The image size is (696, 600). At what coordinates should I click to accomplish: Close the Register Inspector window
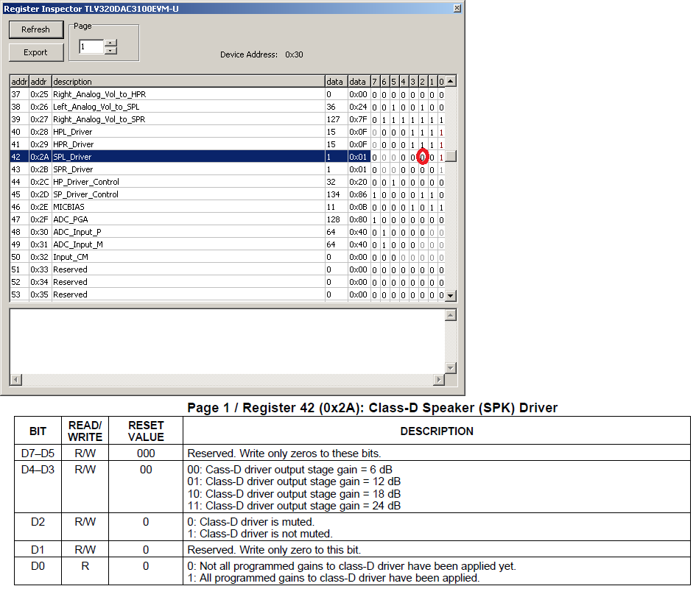pyautogui.click(x=457, y=8)
